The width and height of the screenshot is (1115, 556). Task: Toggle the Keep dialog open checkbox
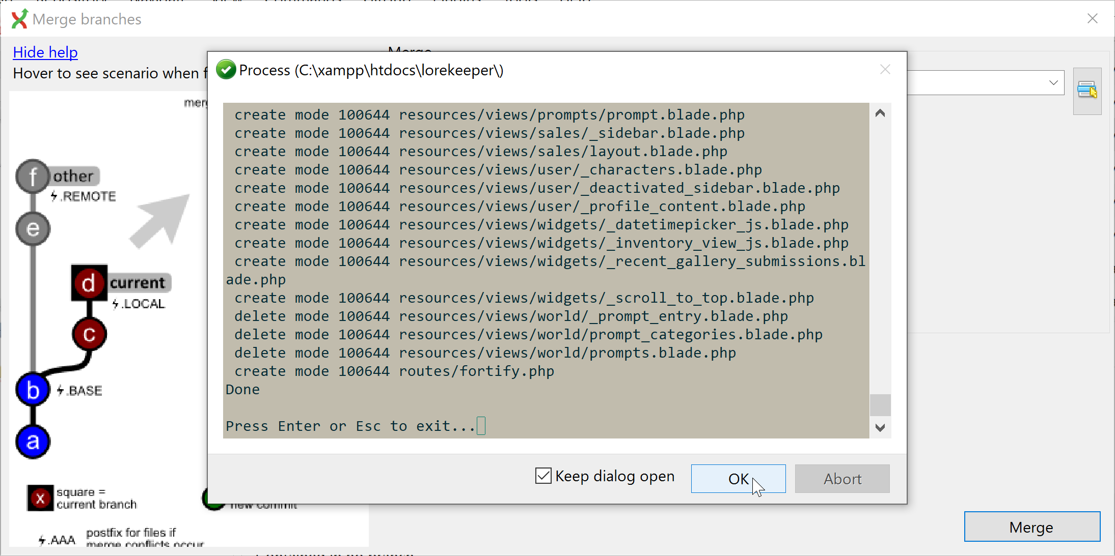click(543, 476)
